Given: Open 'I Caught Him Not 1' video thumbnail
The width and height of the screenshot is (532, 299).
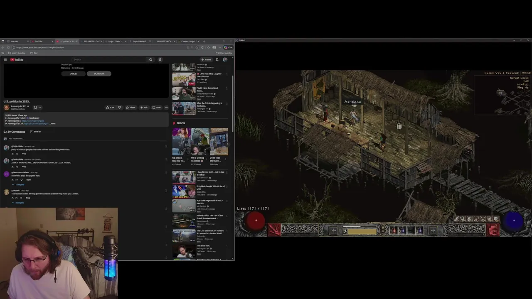Looking at the screenshot, I should click(184, 177).
